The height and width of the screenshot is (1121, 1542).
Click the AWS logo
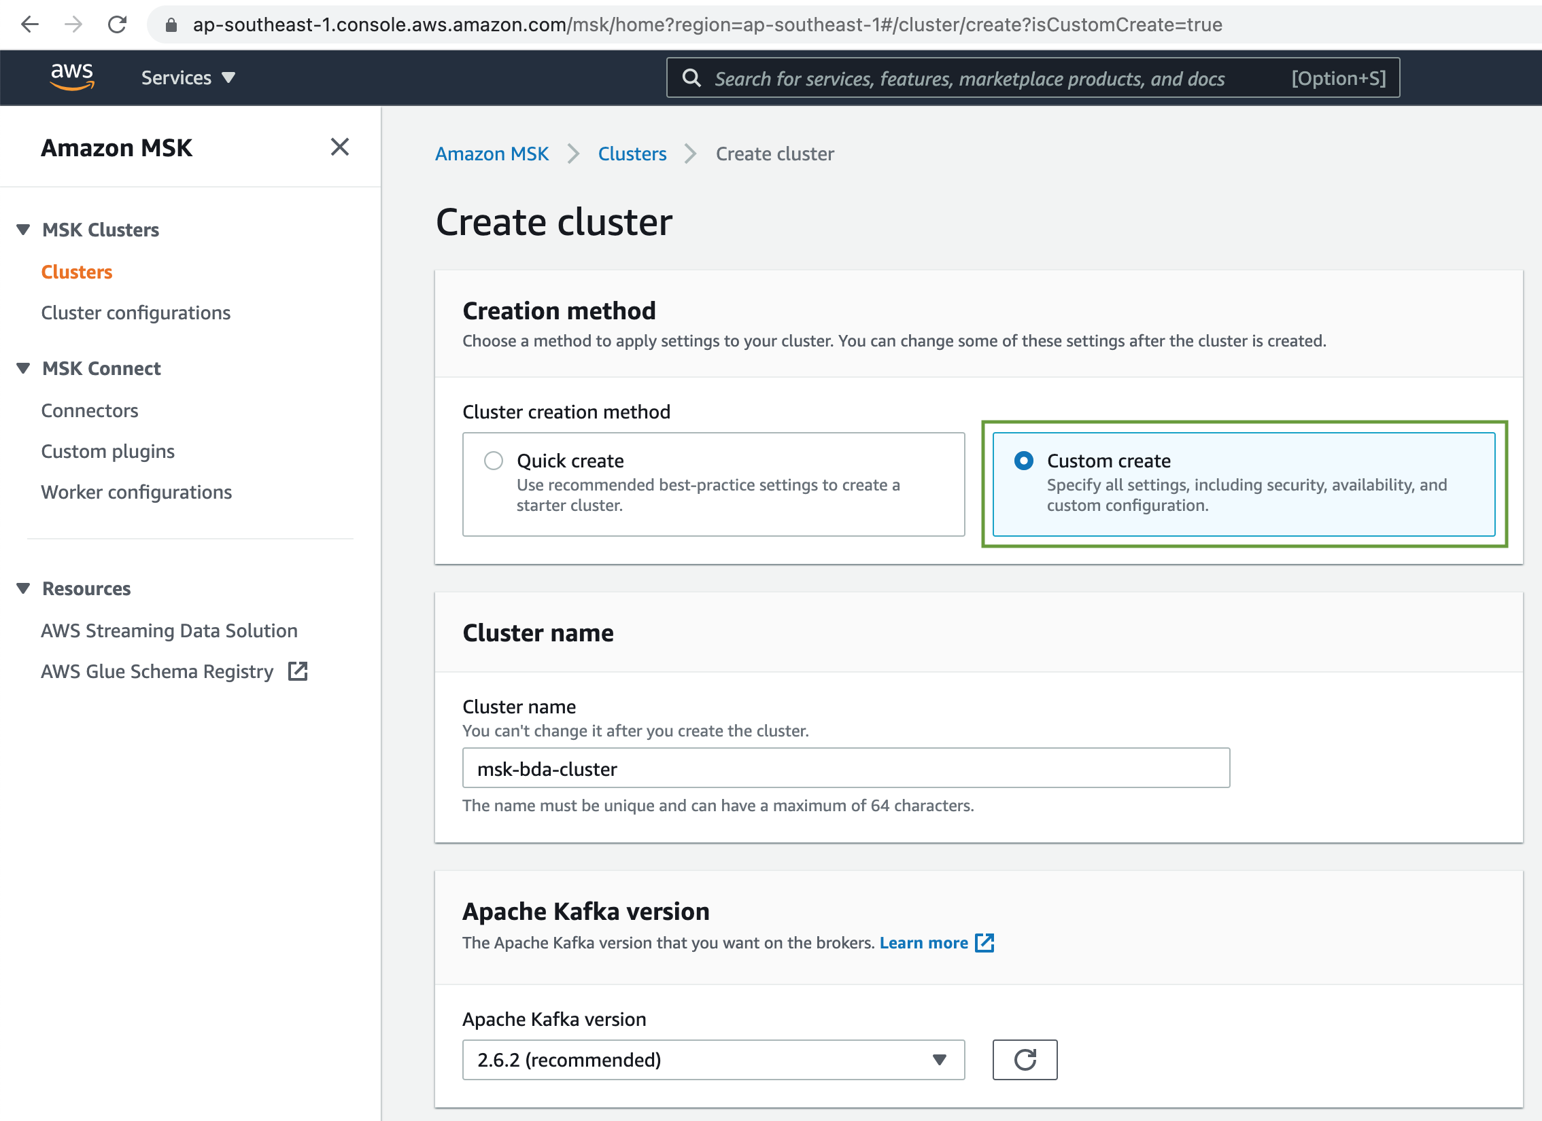[72, 77]
